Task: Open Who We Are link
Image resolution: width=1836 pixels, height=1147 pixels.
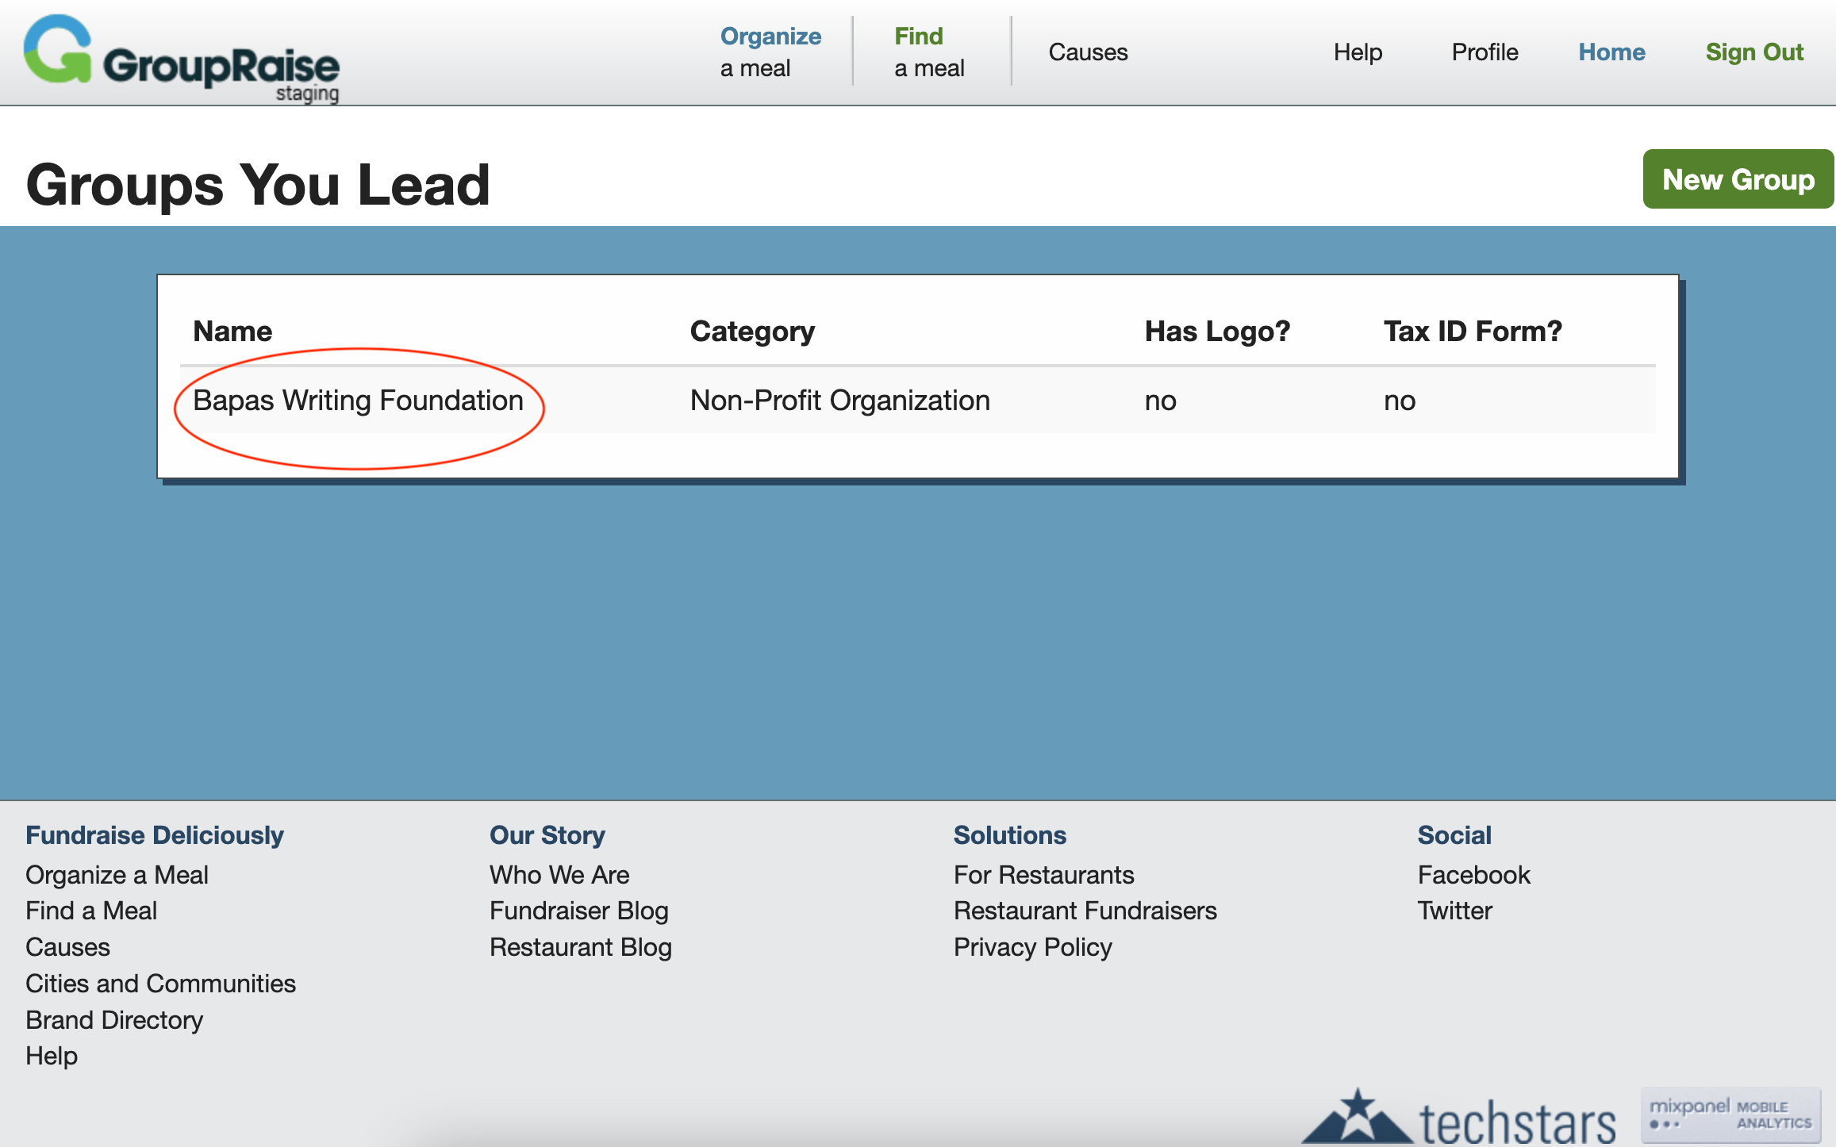Action: coord(559,875)
